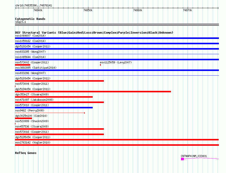Click the gray 16q23.1 cytoband bar
226x173 pixels.
pyautogui.click(x=117, y=25)
